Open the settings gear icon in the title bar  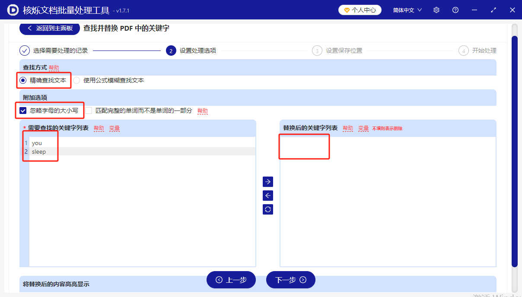click(x=436, y=9)
